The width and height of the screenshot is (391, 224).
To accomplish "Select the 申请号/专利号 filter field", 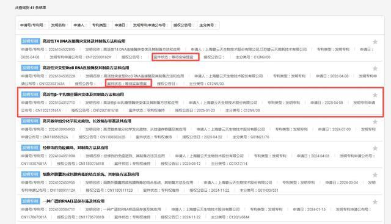I will point(33,25).
